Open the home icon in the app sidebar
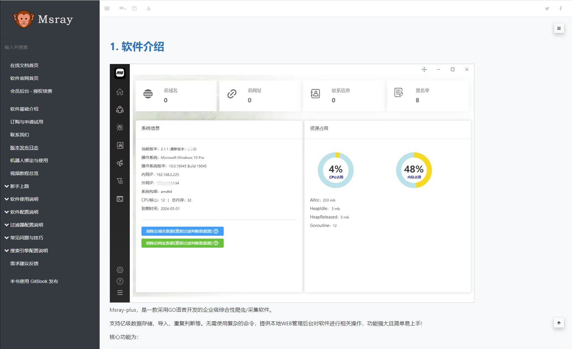 click(120, 92)
